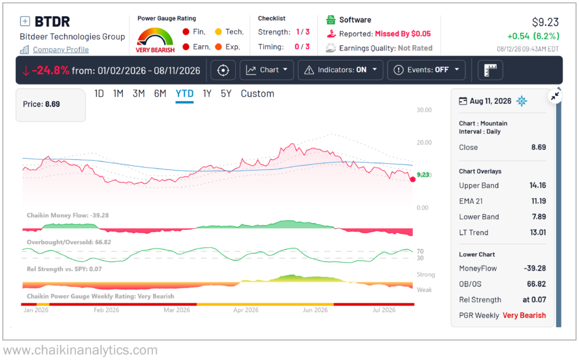Click the exclamation circle icon in Events
The image size is (579, 361).
(399, 70)
